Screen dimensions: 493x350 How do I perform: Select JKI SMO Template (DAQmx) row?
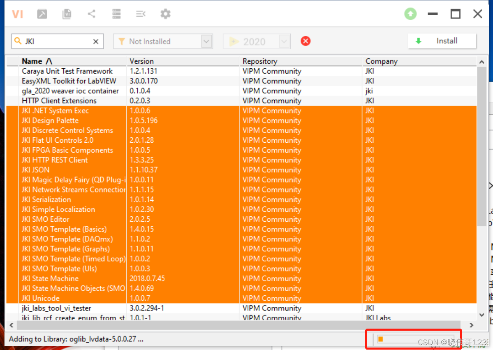[x=241, y=239]
